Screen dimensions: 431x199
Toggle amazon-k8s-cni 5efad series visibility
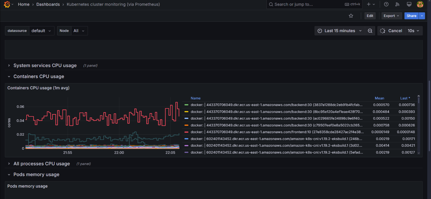point(277,152)
